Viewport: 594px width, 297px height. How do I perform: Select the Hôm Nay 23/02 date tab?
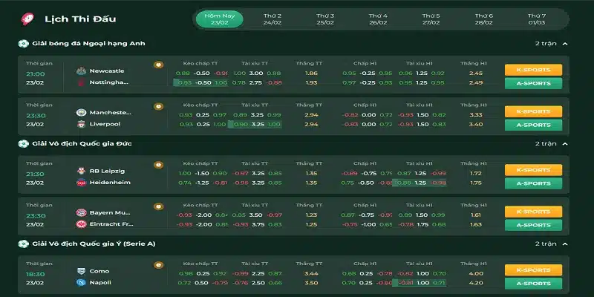point(220,19)
